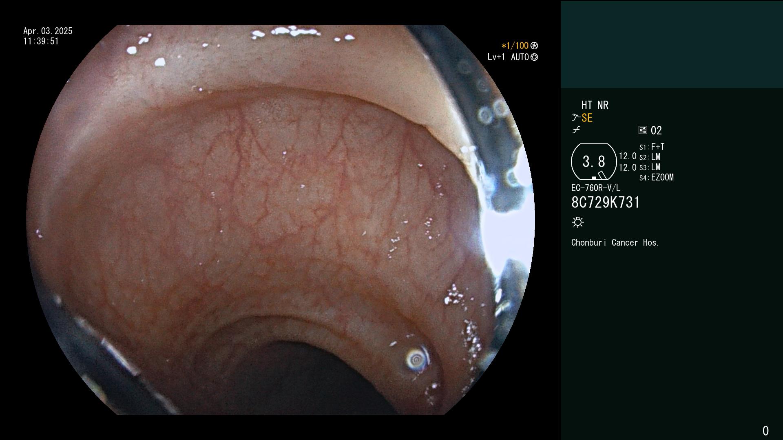Click the AUTO text label
783x440 pixels.
tap(520, 57)
